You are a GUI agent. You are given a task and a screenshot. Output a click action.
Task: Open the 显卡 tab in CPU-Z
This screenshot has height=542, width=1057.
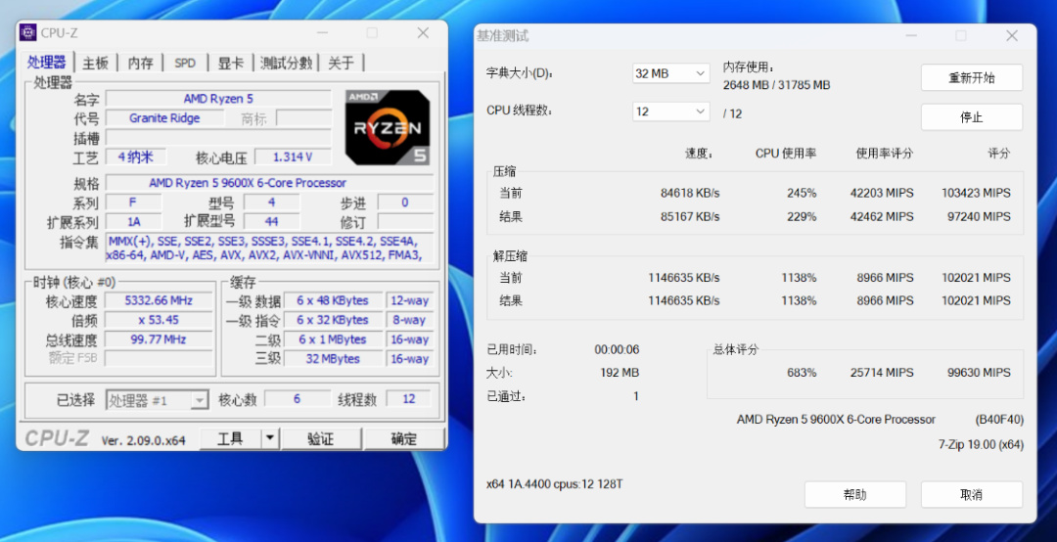(230, 63)
